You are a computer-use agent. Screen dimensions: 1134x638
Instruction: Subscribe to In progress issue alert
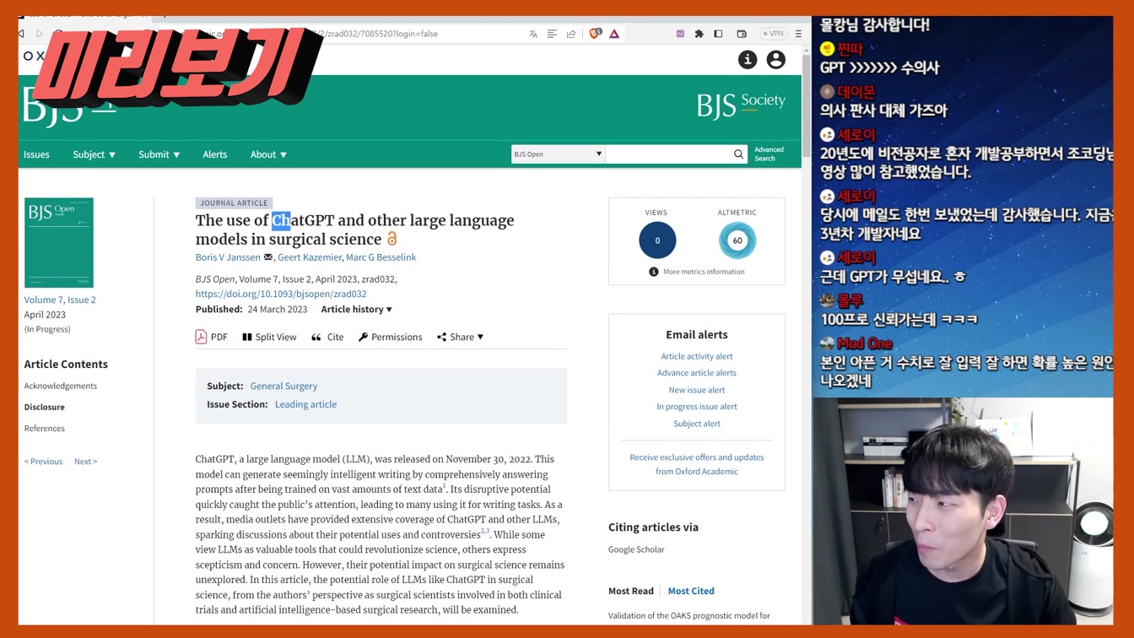697,407
